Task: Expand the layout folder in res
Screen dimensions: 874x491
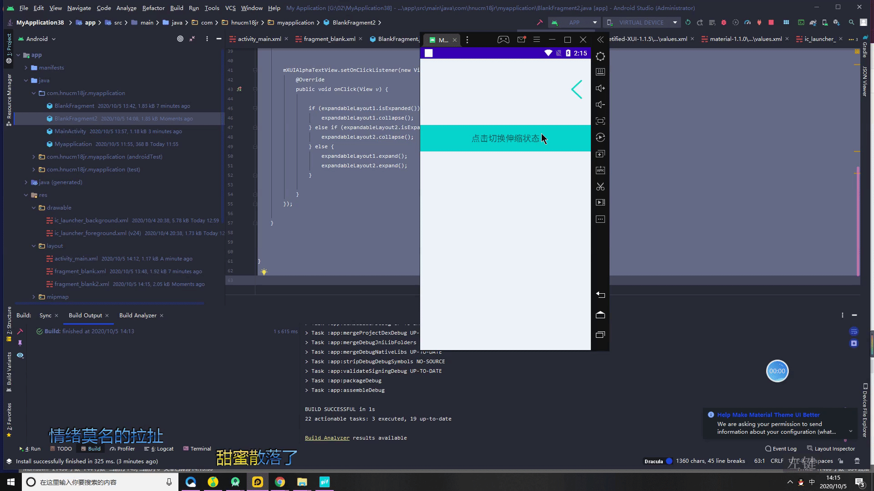Action: point(42,246)
